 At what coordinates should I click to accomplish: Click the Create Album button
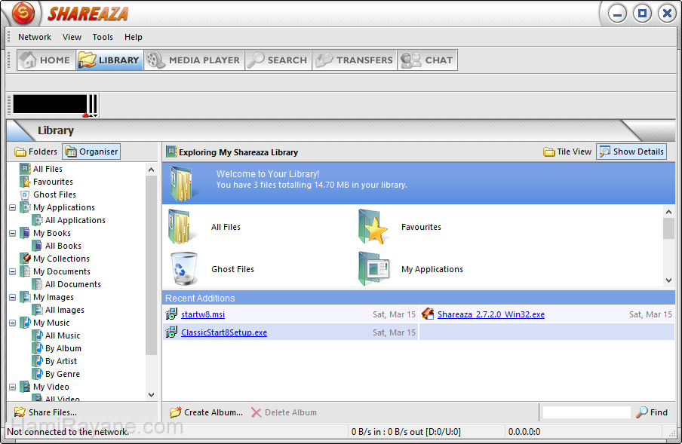pos(206,412)
